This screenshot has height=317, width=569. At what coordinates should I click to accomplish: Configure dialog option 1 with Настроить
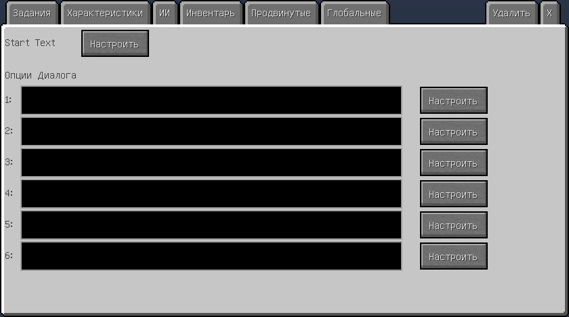454,100
